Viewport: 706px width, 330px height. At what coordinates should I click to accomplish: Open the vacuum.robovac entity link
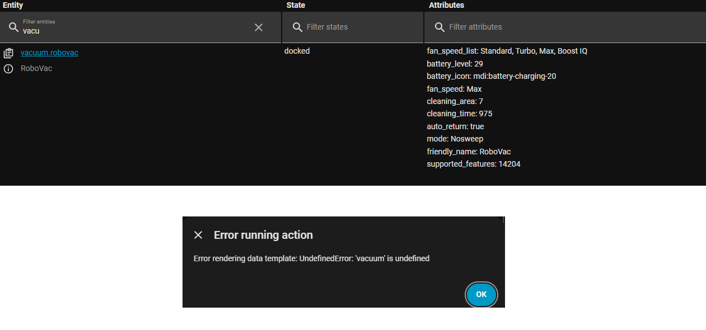tap(49, 53)
